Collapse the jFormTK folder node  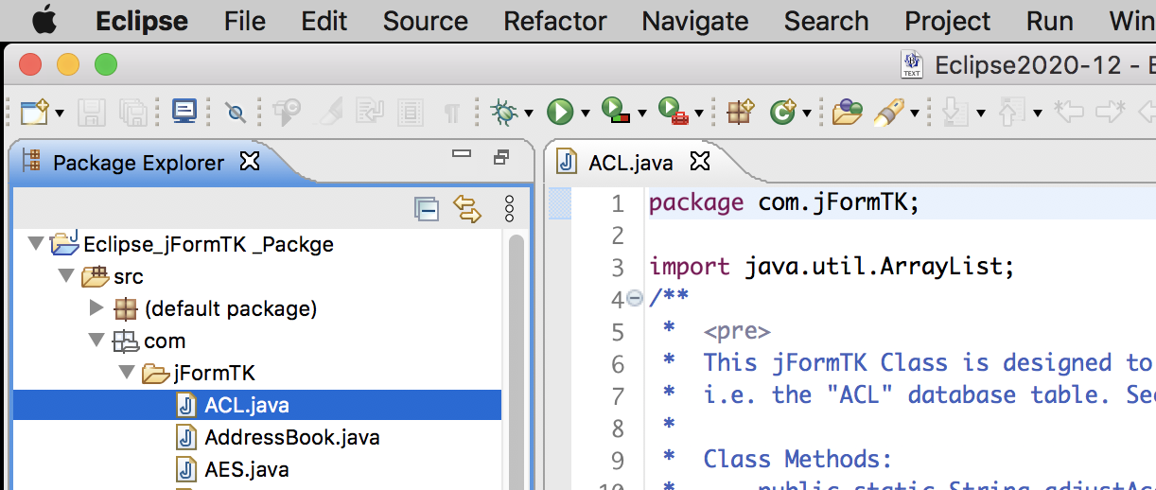click(127, 373)
